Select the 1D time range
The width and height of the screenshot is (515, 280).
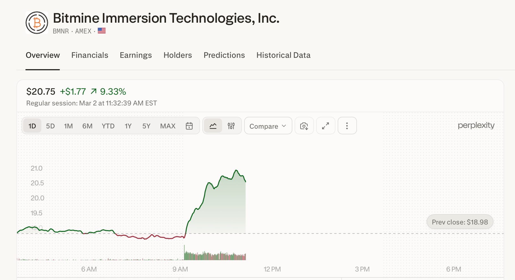(x=32, y=126)
